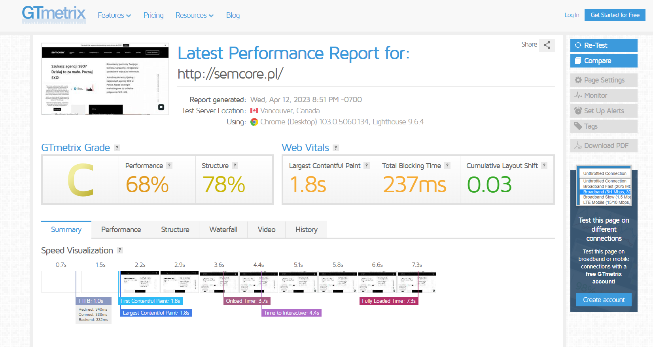Click the Create account button
Viewport: 653px width, 347px height.
604,300
